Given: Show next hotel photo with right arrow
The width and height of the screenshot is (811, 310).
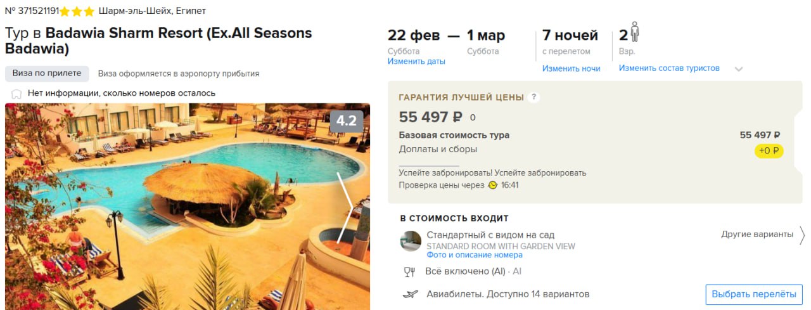Looking at the screenshot, I should coord(345,207).
